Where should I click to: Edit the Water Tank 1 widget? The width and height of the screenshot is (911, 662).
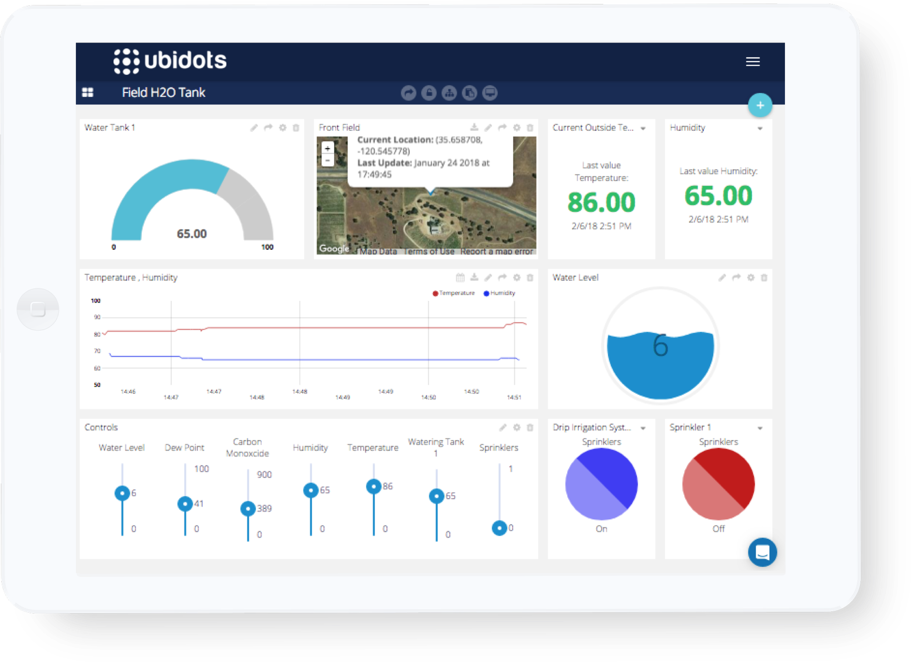click(x=254, y=128)
